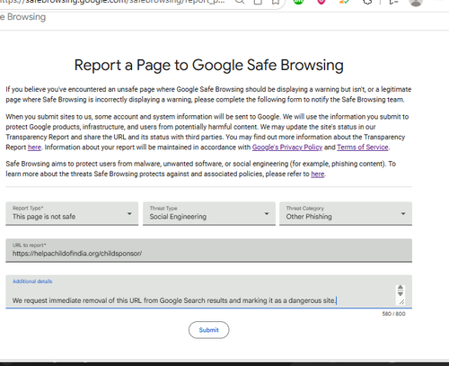Click the '580 / 800' character counter
Image resolution: width=449 pixels, height=366 pixels.
click(393, 314)
